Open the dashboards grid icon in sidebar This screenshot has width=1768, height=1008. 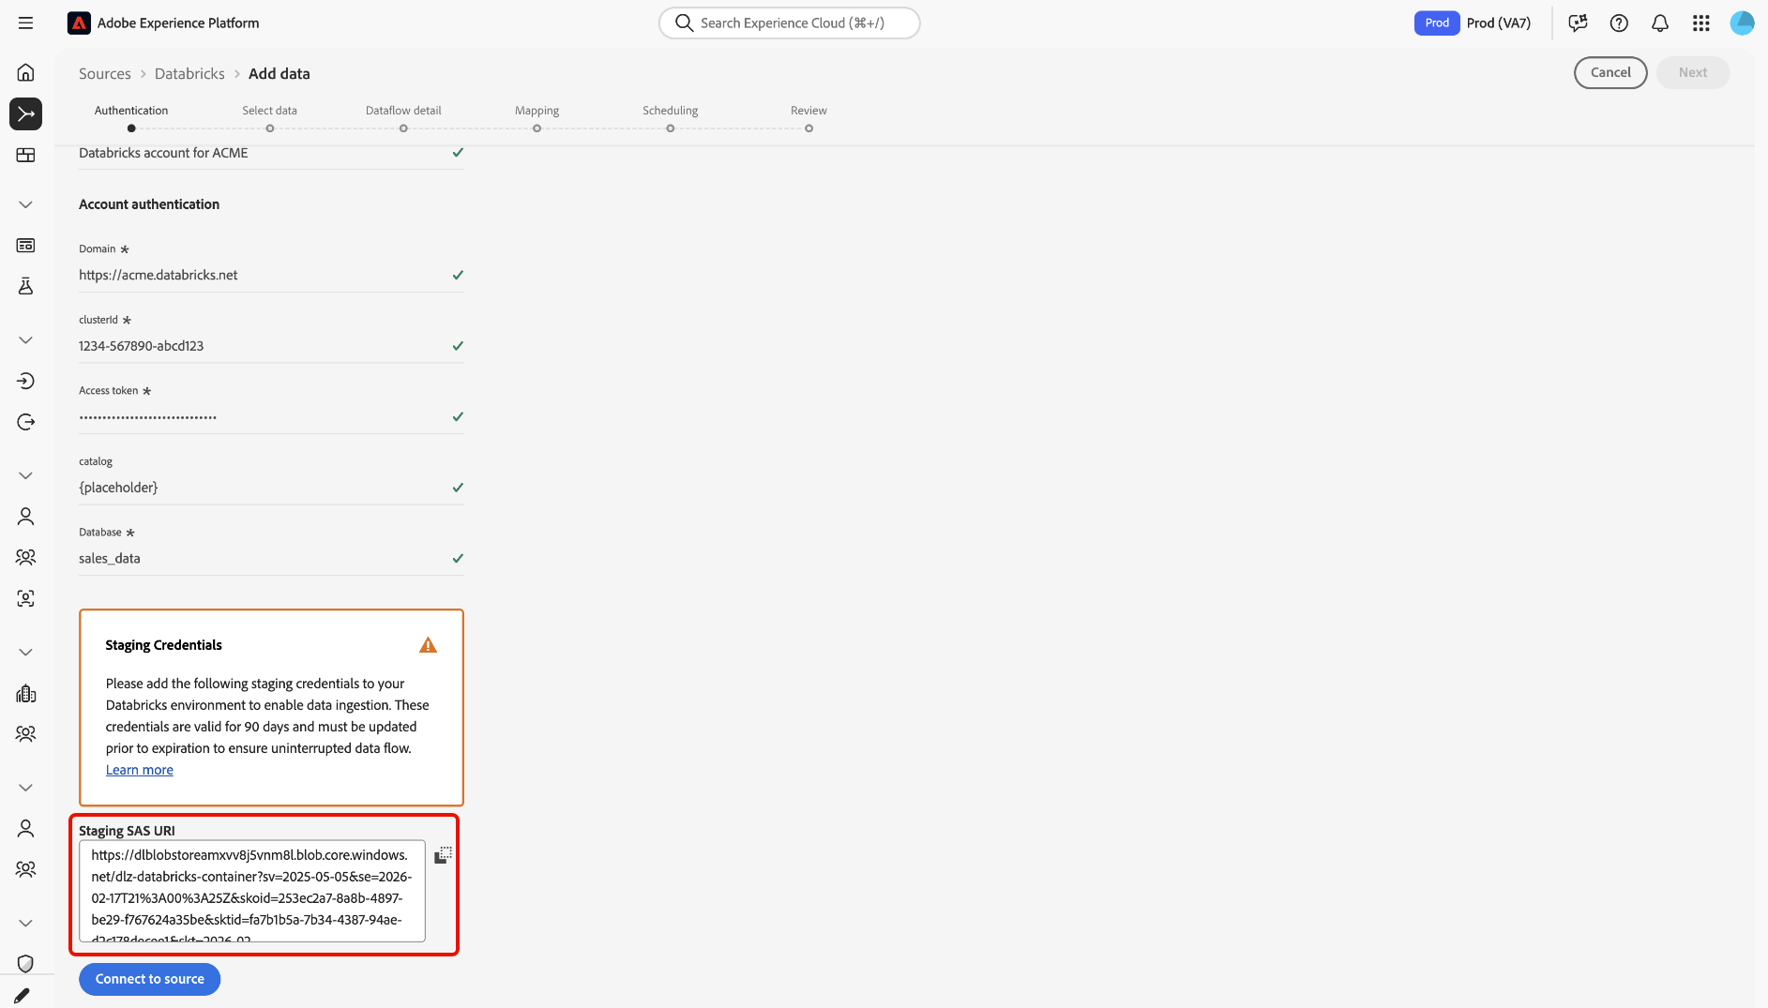[x=25, y=155]
